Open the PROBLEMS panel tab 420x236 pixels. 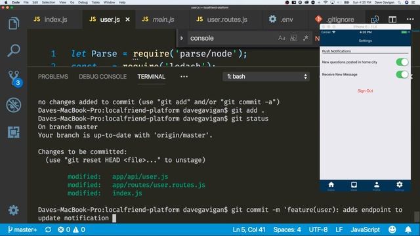coord(53,77)
